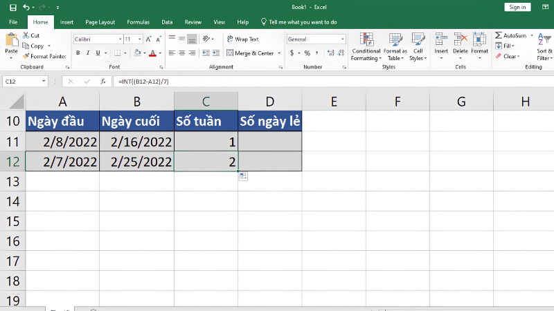This screenshot has width=554, height=311.
Task: Click Tell me what you want to do
Action: tap(299, 22)
